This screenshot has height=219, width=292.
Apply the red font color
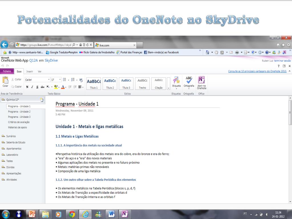pos(63,87)
